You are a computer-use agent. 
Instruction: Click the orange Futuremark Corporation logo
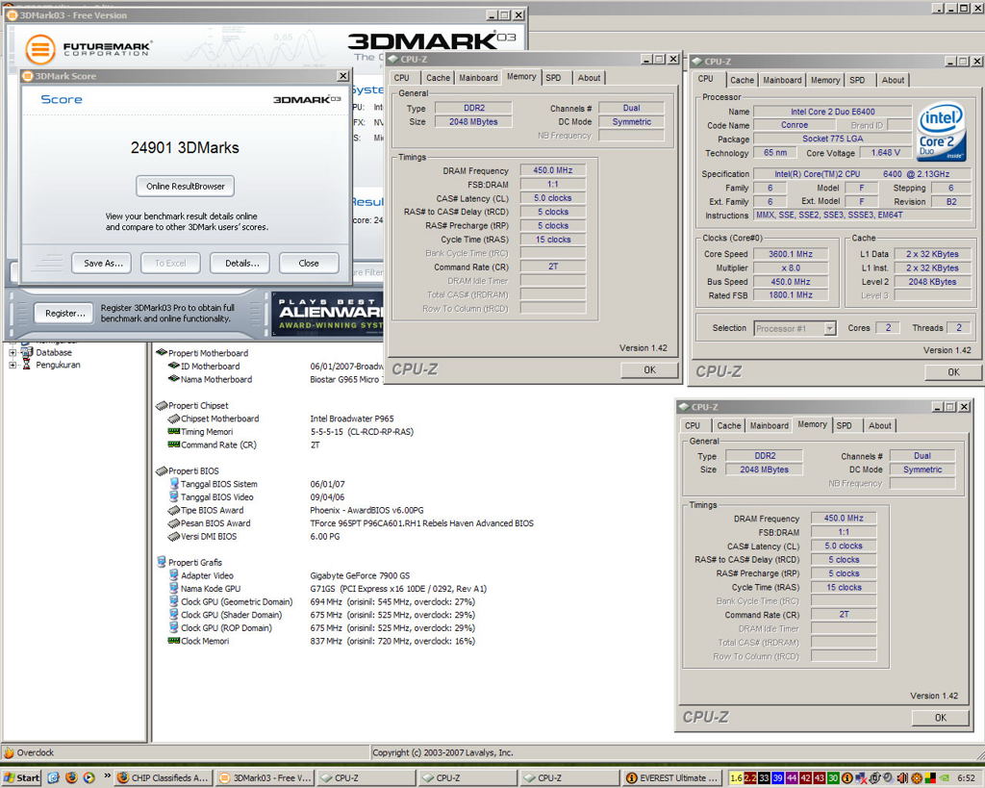coord(40,49)
